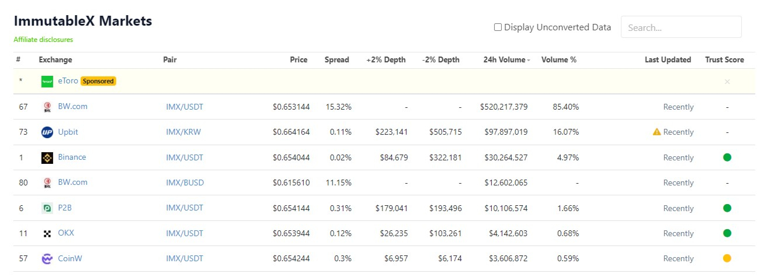Select the 11.15% spread value
Image resolution: width=774 pixels, height=277 pixels.
click(339, 183)
